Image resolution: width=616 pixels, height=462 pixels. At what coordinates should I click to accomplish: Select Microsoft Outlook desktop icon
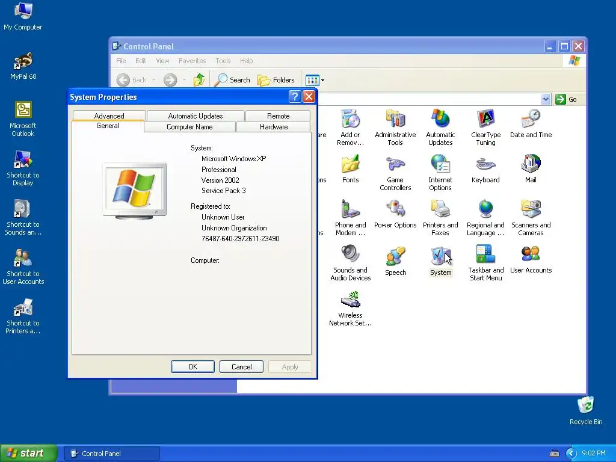coord(23,119)
